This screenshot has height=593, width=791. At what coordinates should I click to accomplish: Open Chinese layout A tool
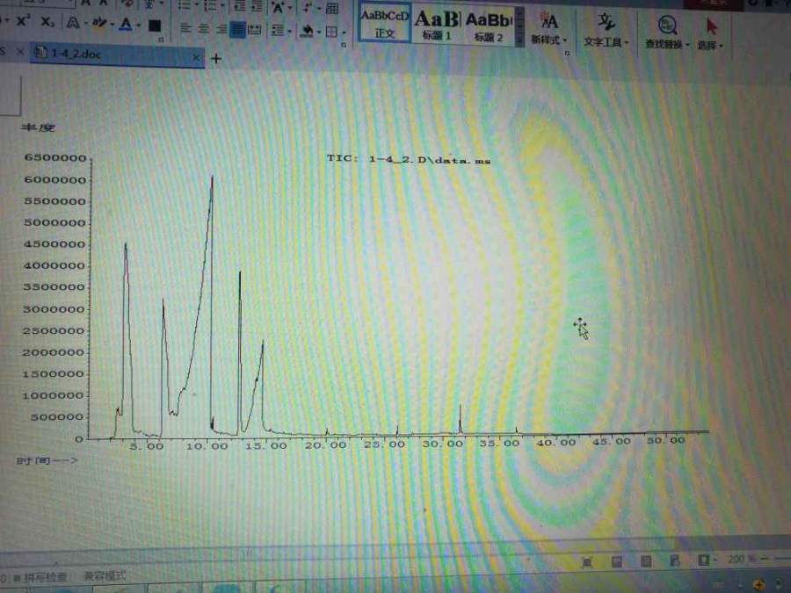click(278, 8)
